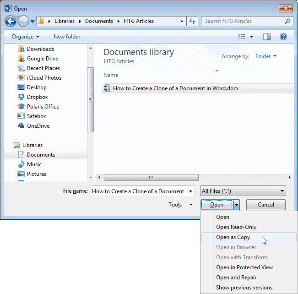
Task: Open the Organize menu
Action: coord(26,37)
